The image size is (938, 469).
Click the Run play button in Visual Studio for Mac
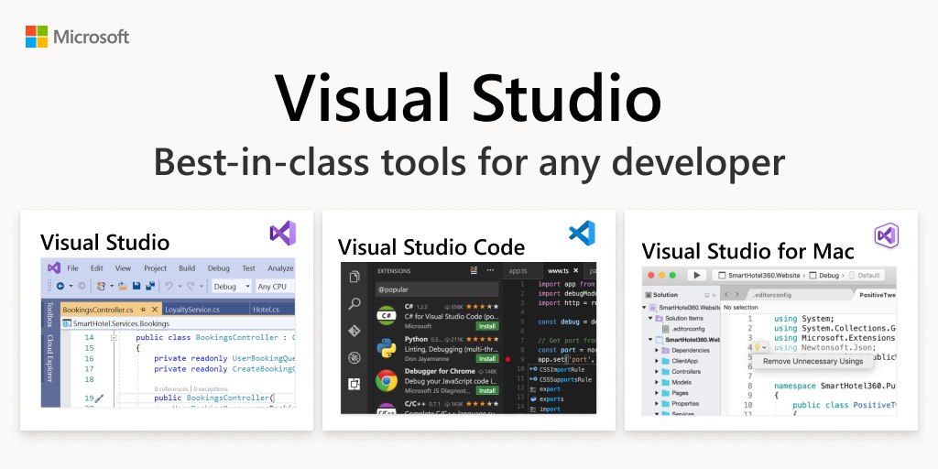[x=697, y=275]
